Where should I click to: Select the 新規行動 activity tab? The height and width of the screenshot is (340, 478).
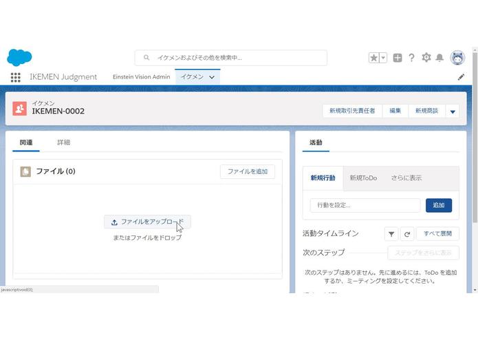[323, 178]
